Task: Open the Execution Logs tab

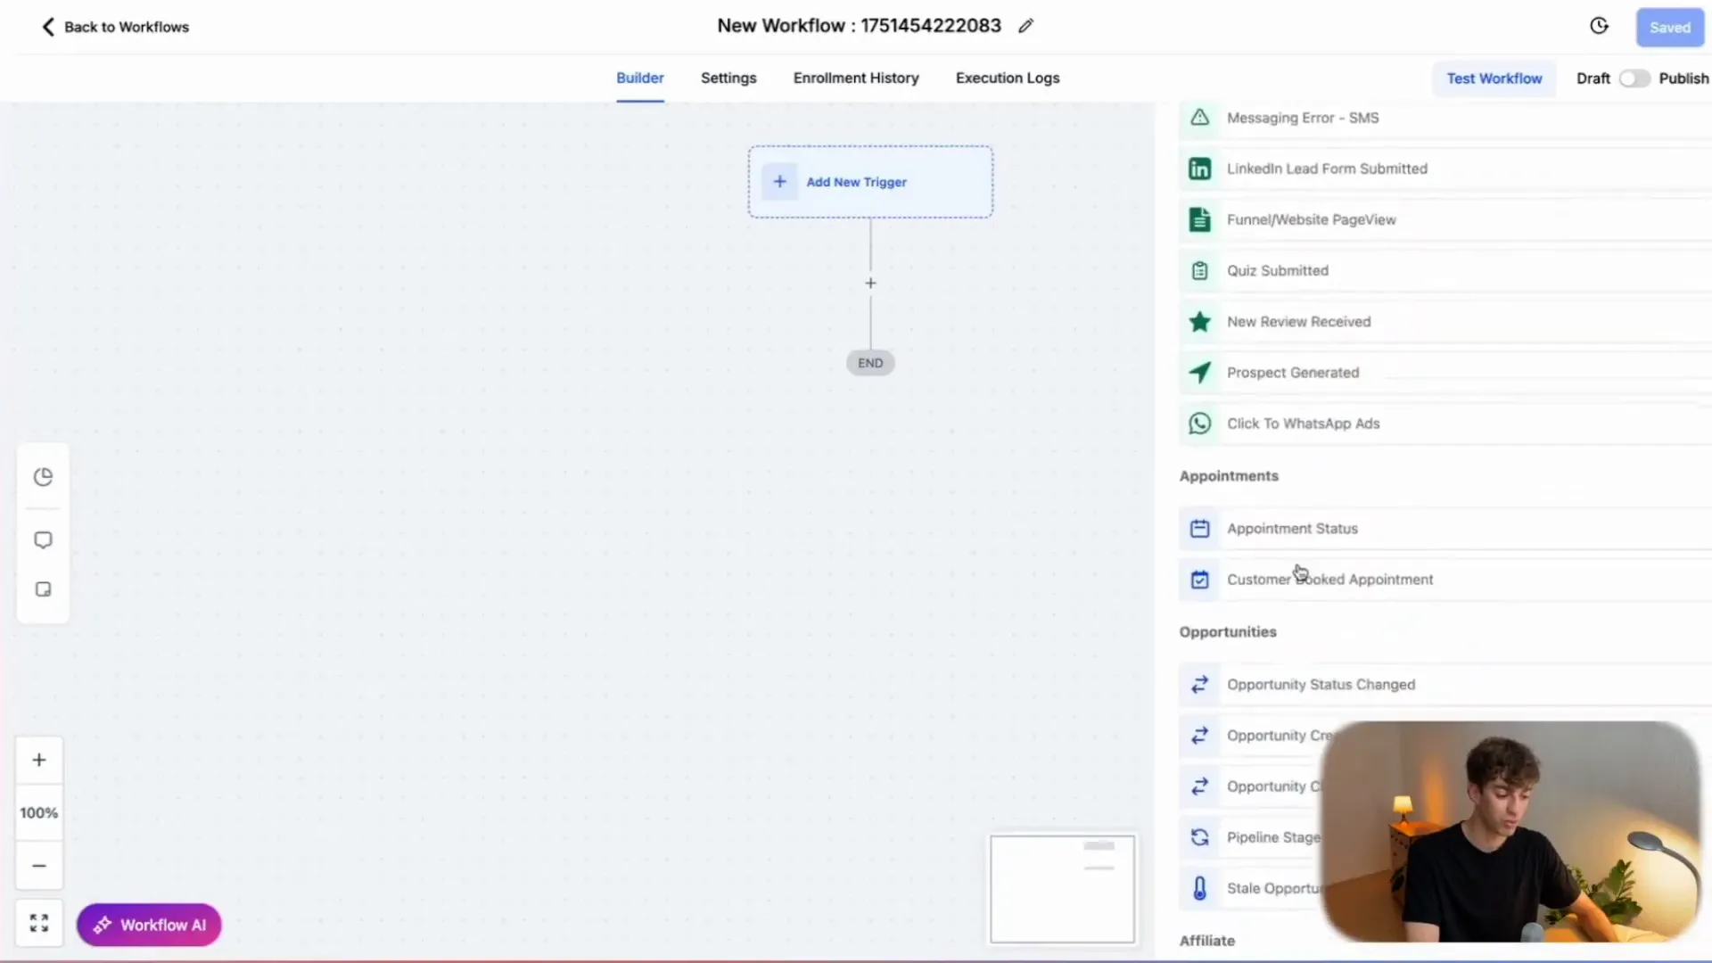Action: tap(1008, 78)
